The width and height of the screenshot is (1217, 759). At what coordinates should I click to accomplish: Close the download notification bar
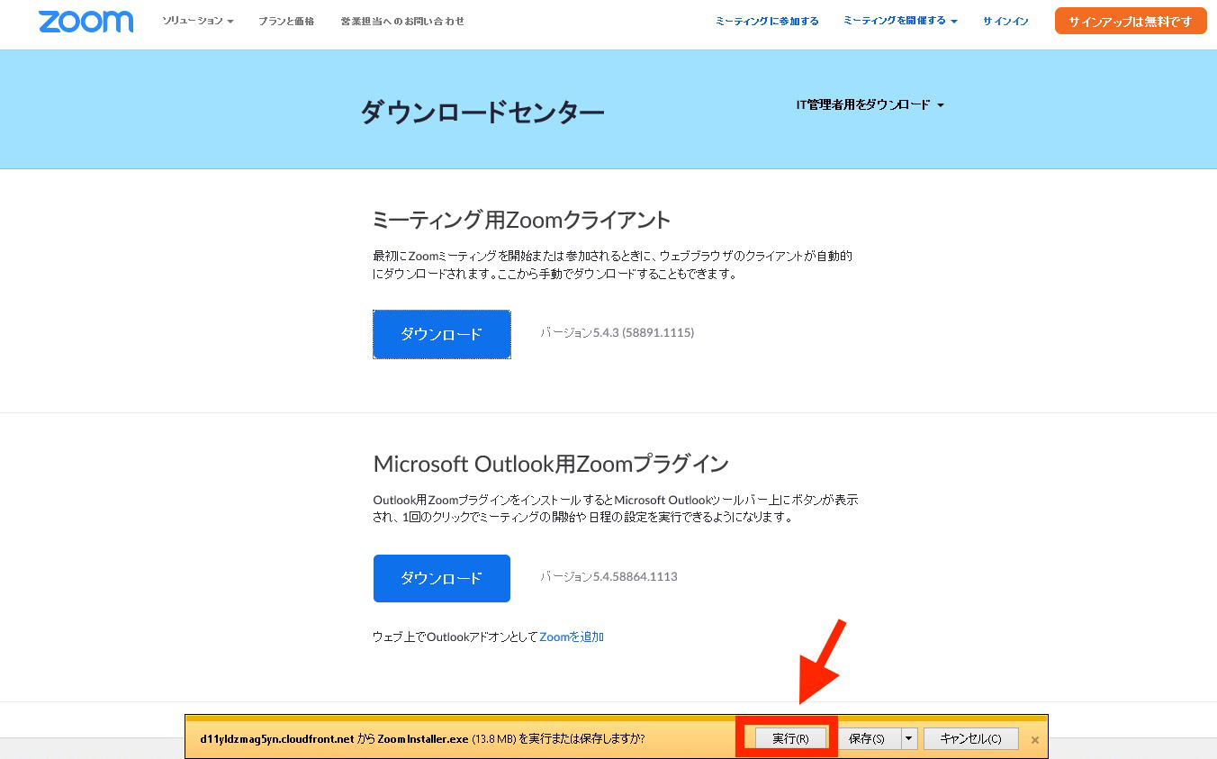(x=1035, y=739)
